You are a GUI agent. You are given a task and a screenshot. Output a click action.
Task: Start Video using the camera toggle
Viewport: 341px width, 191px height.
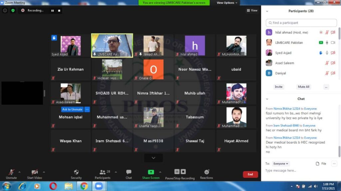35,172
